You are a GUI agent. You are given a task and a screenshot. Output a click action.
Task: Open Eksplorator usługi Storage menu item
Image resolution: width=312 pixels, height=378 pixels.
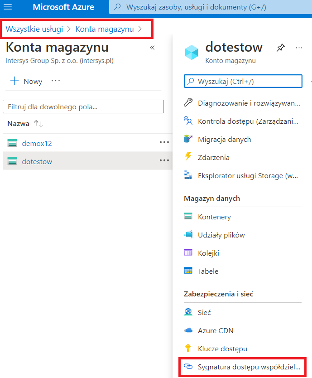coord(248,176)
